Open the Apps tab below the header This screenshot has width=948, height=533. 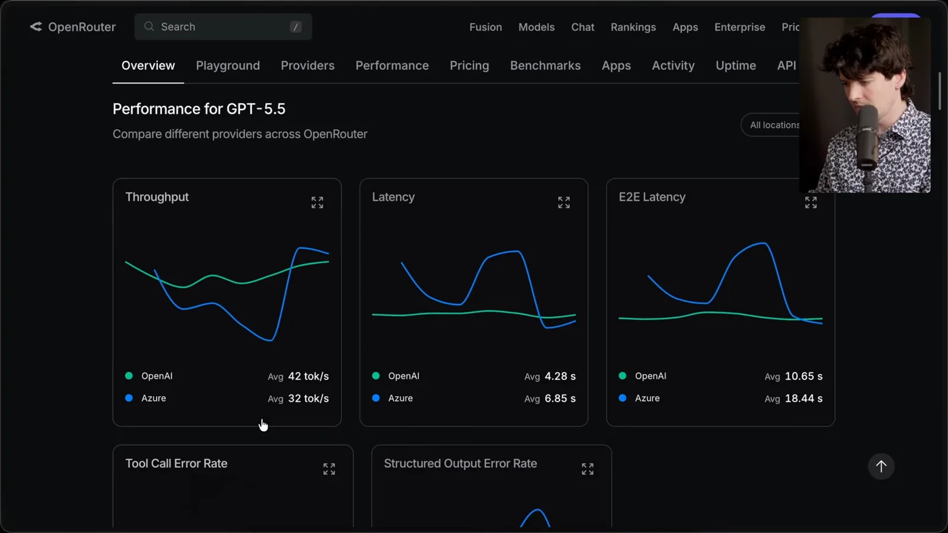[x=616, y=66]
